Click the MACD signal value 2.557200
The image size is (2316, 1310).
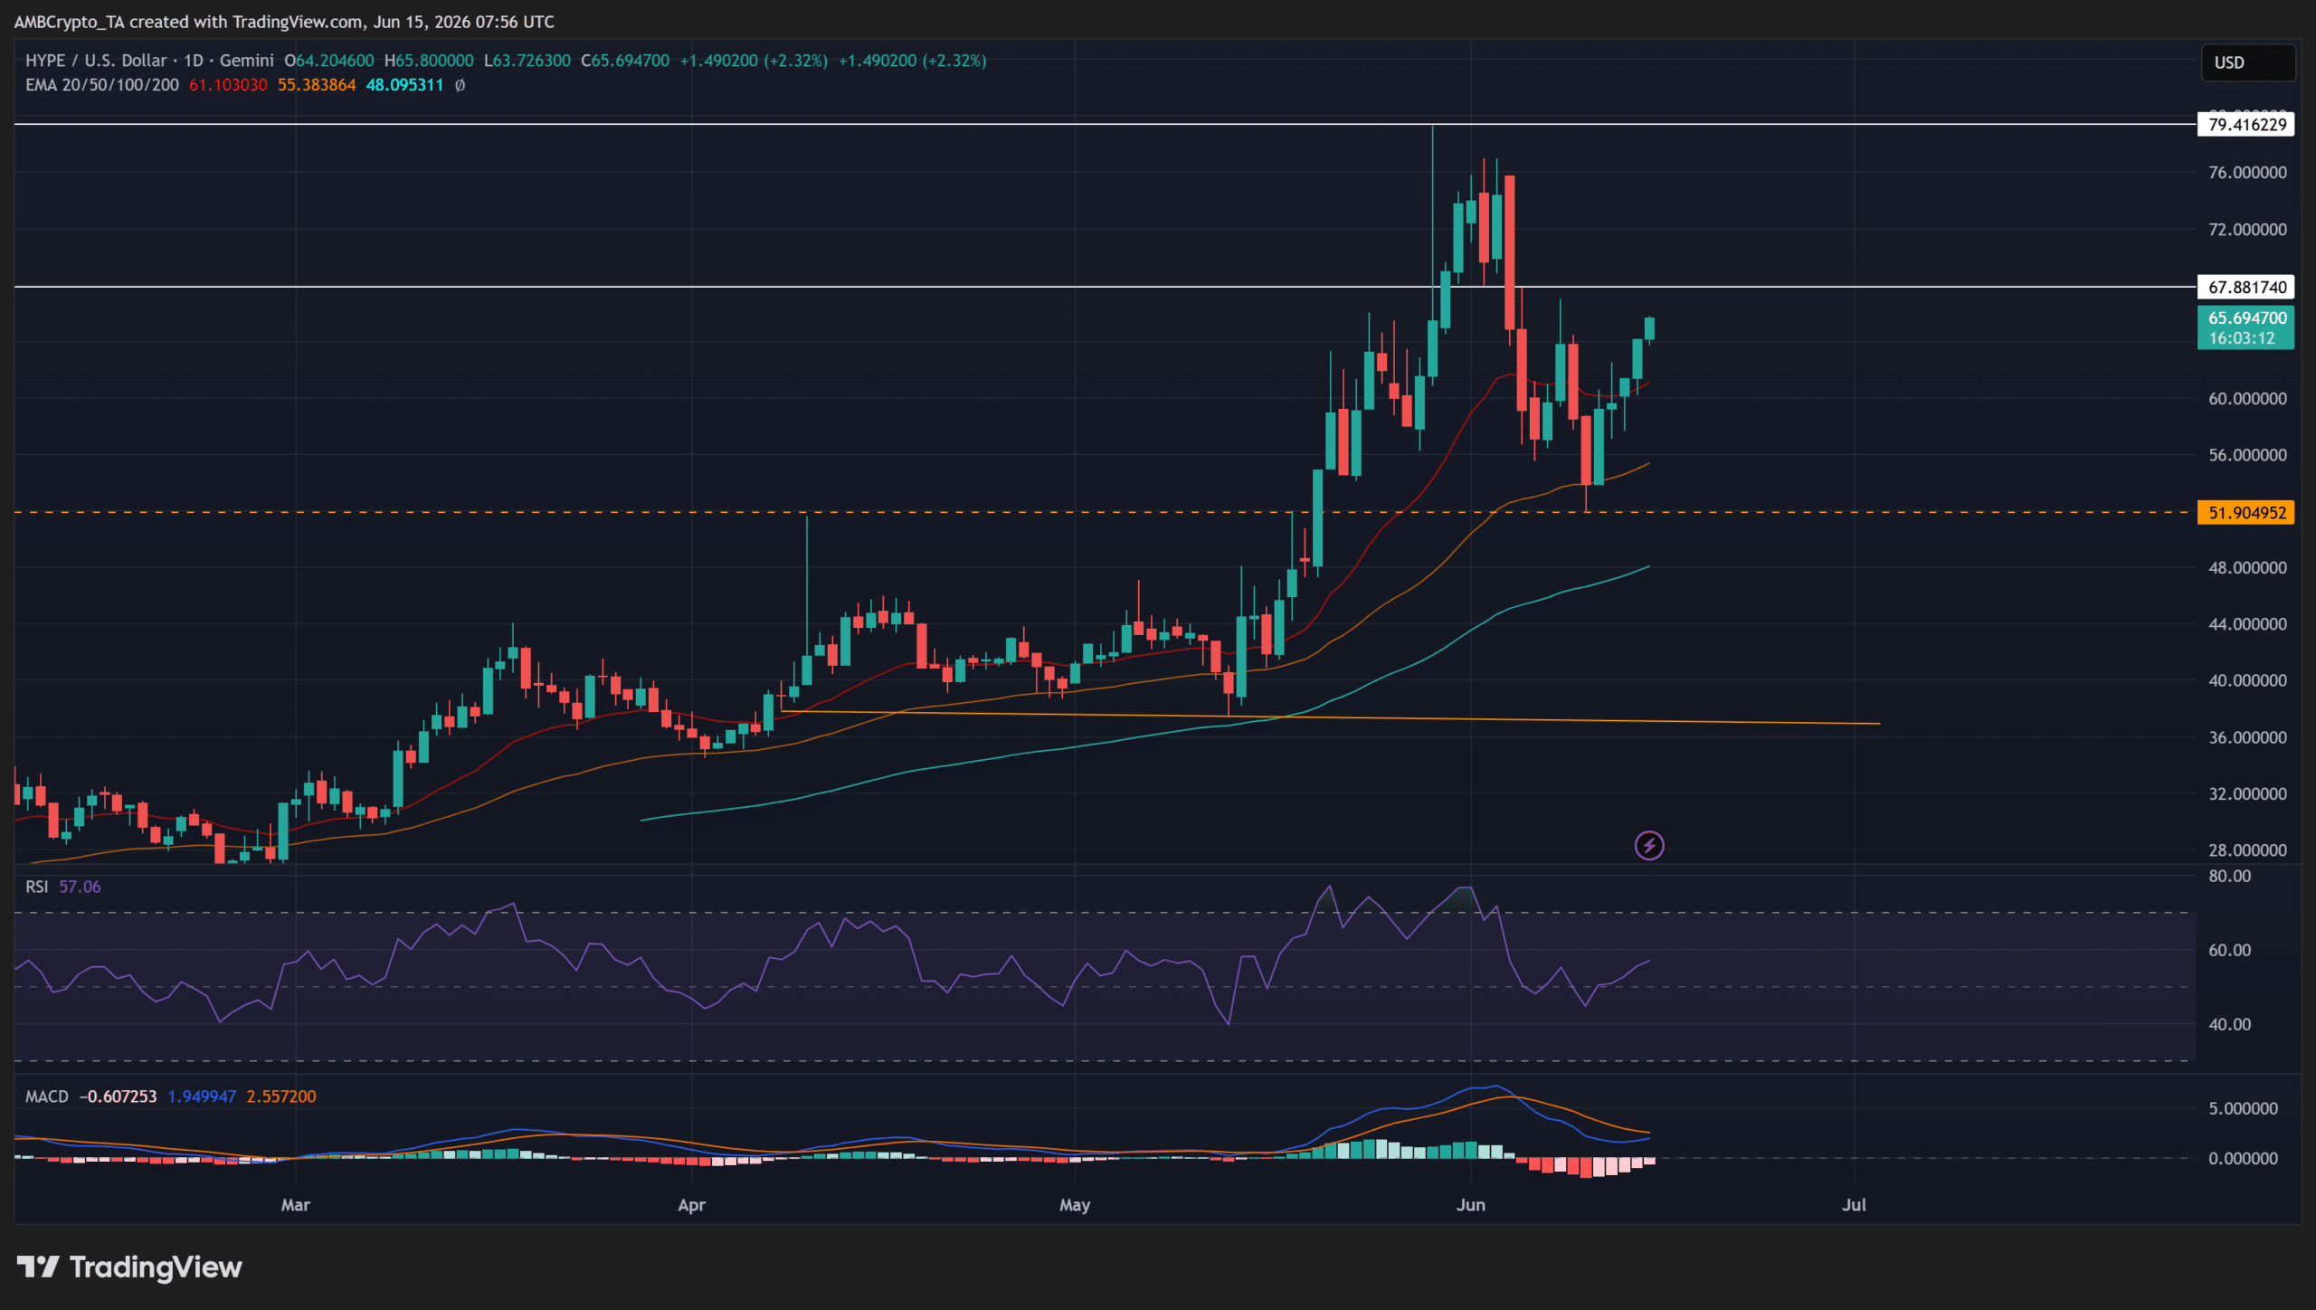pyautogui.click(x=281, y=1096)
